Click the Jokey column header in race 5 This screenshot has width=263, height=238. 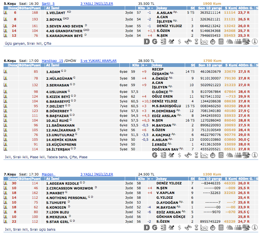tap(162, 8)
